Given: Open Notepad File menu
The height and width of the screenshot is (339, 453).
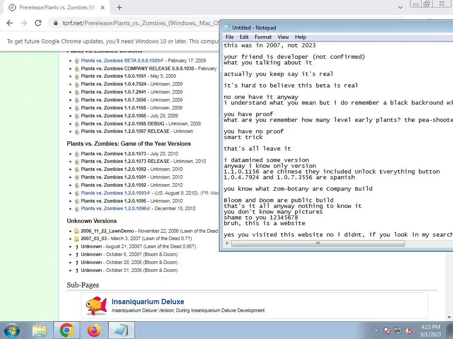Looking at the screenshot, I should pyautogui.click(x=230, y=37).
